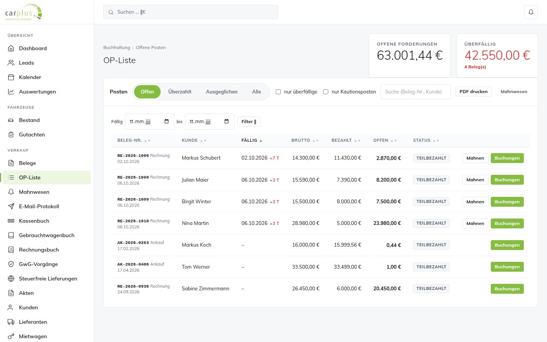Open Rechnungsbuch in the sidebar
The image size is (547, 342).
(x=47, y=250)
